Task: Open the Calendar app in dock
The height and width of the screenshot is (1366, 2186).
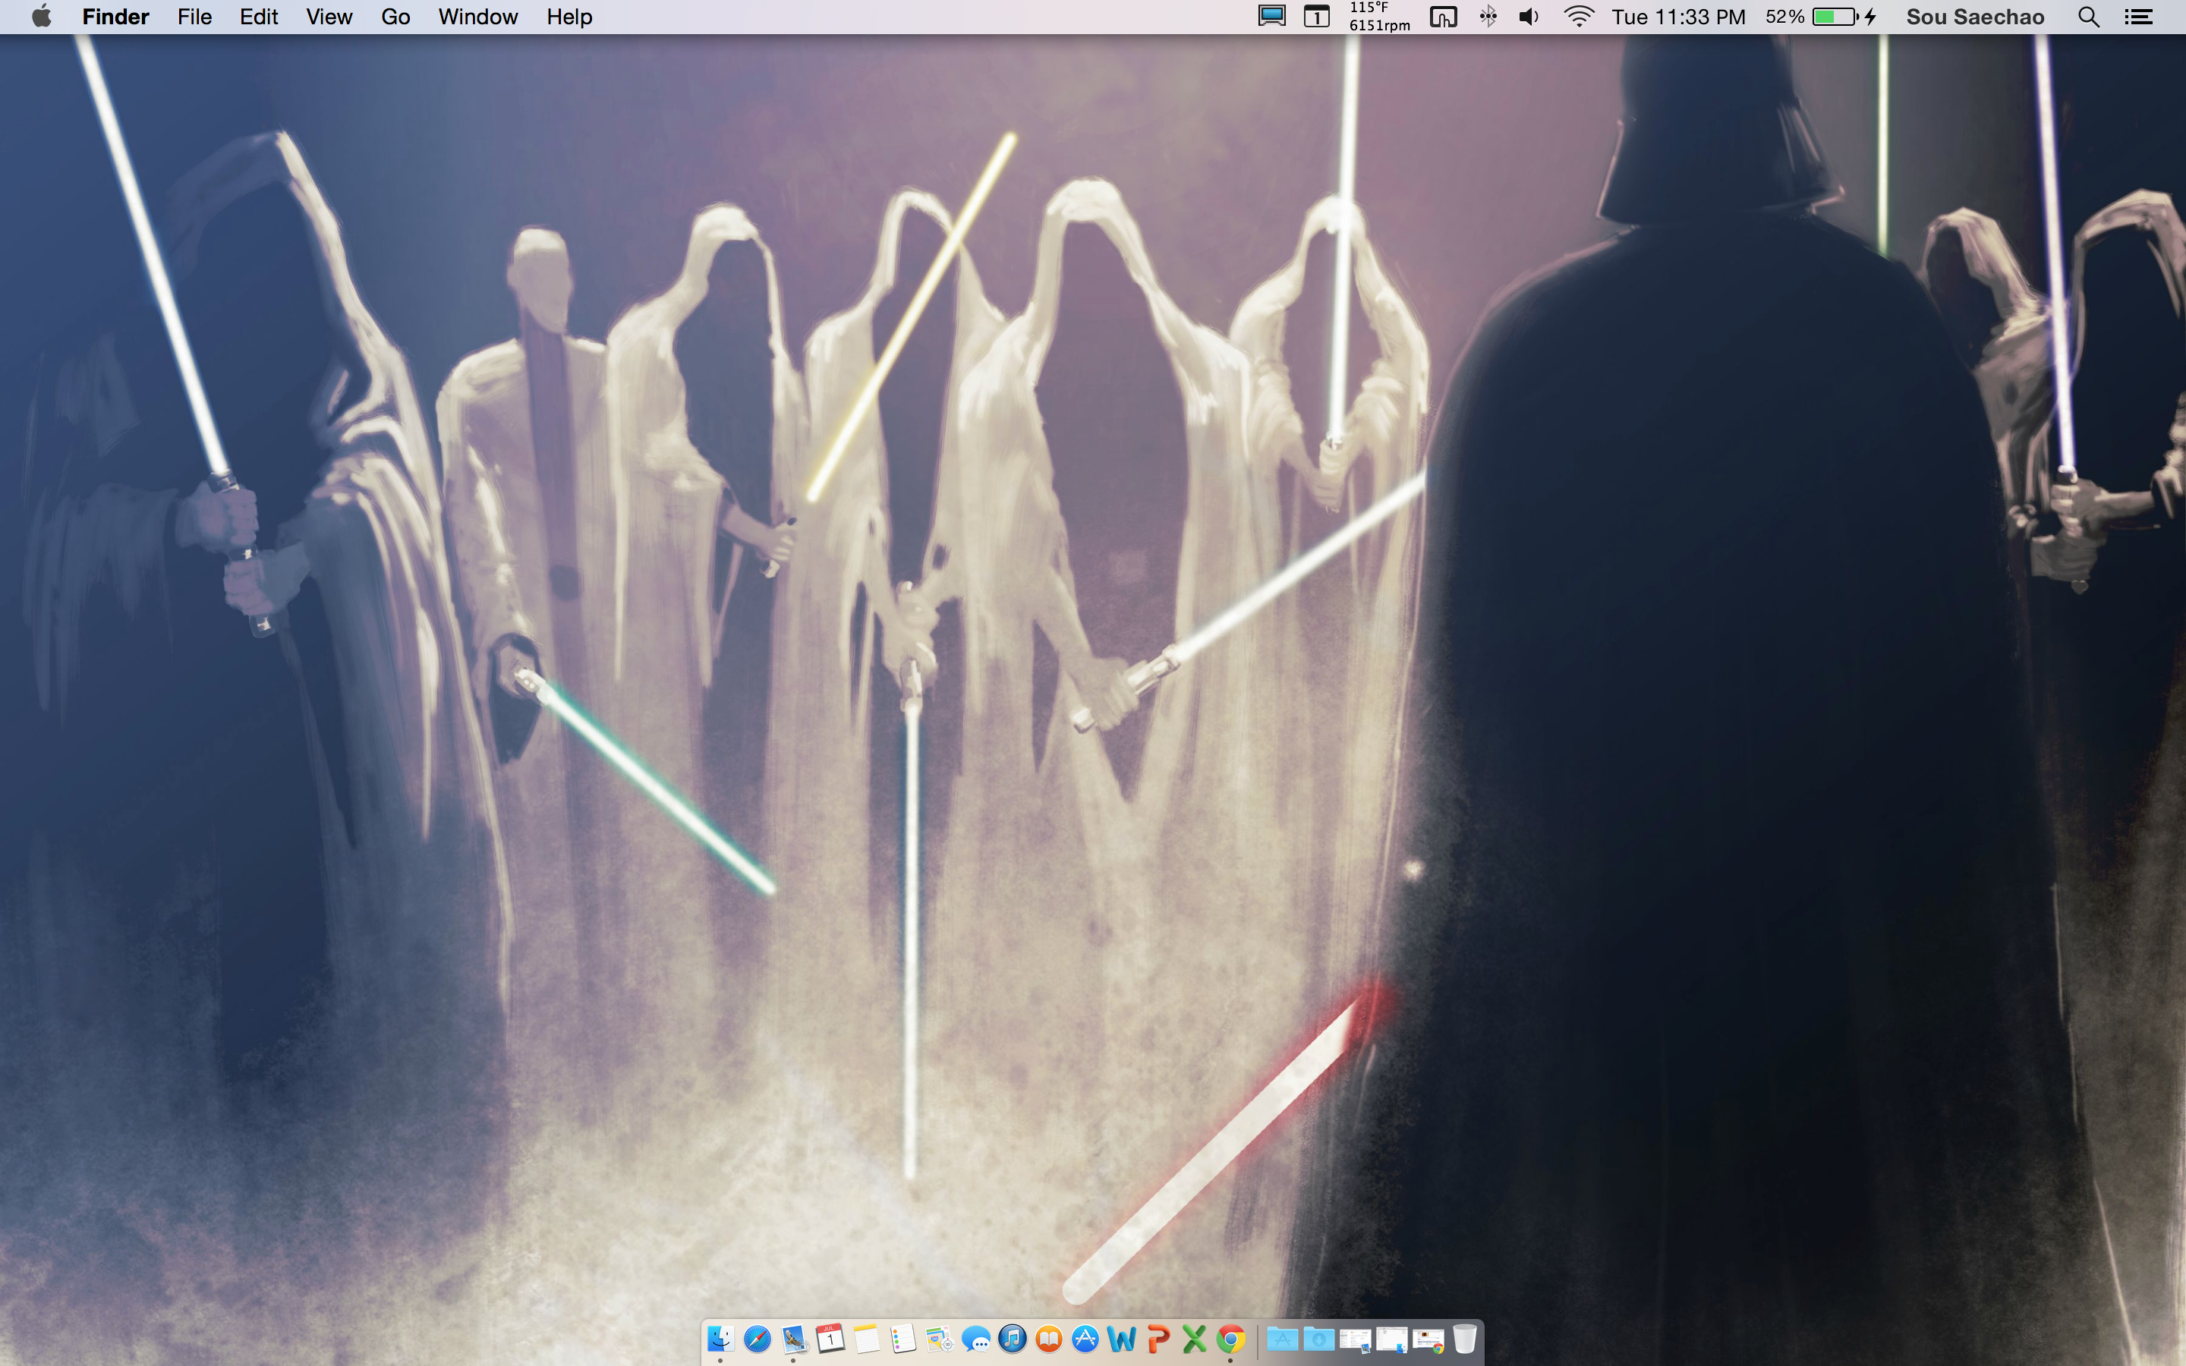Action: point(830,1338)
